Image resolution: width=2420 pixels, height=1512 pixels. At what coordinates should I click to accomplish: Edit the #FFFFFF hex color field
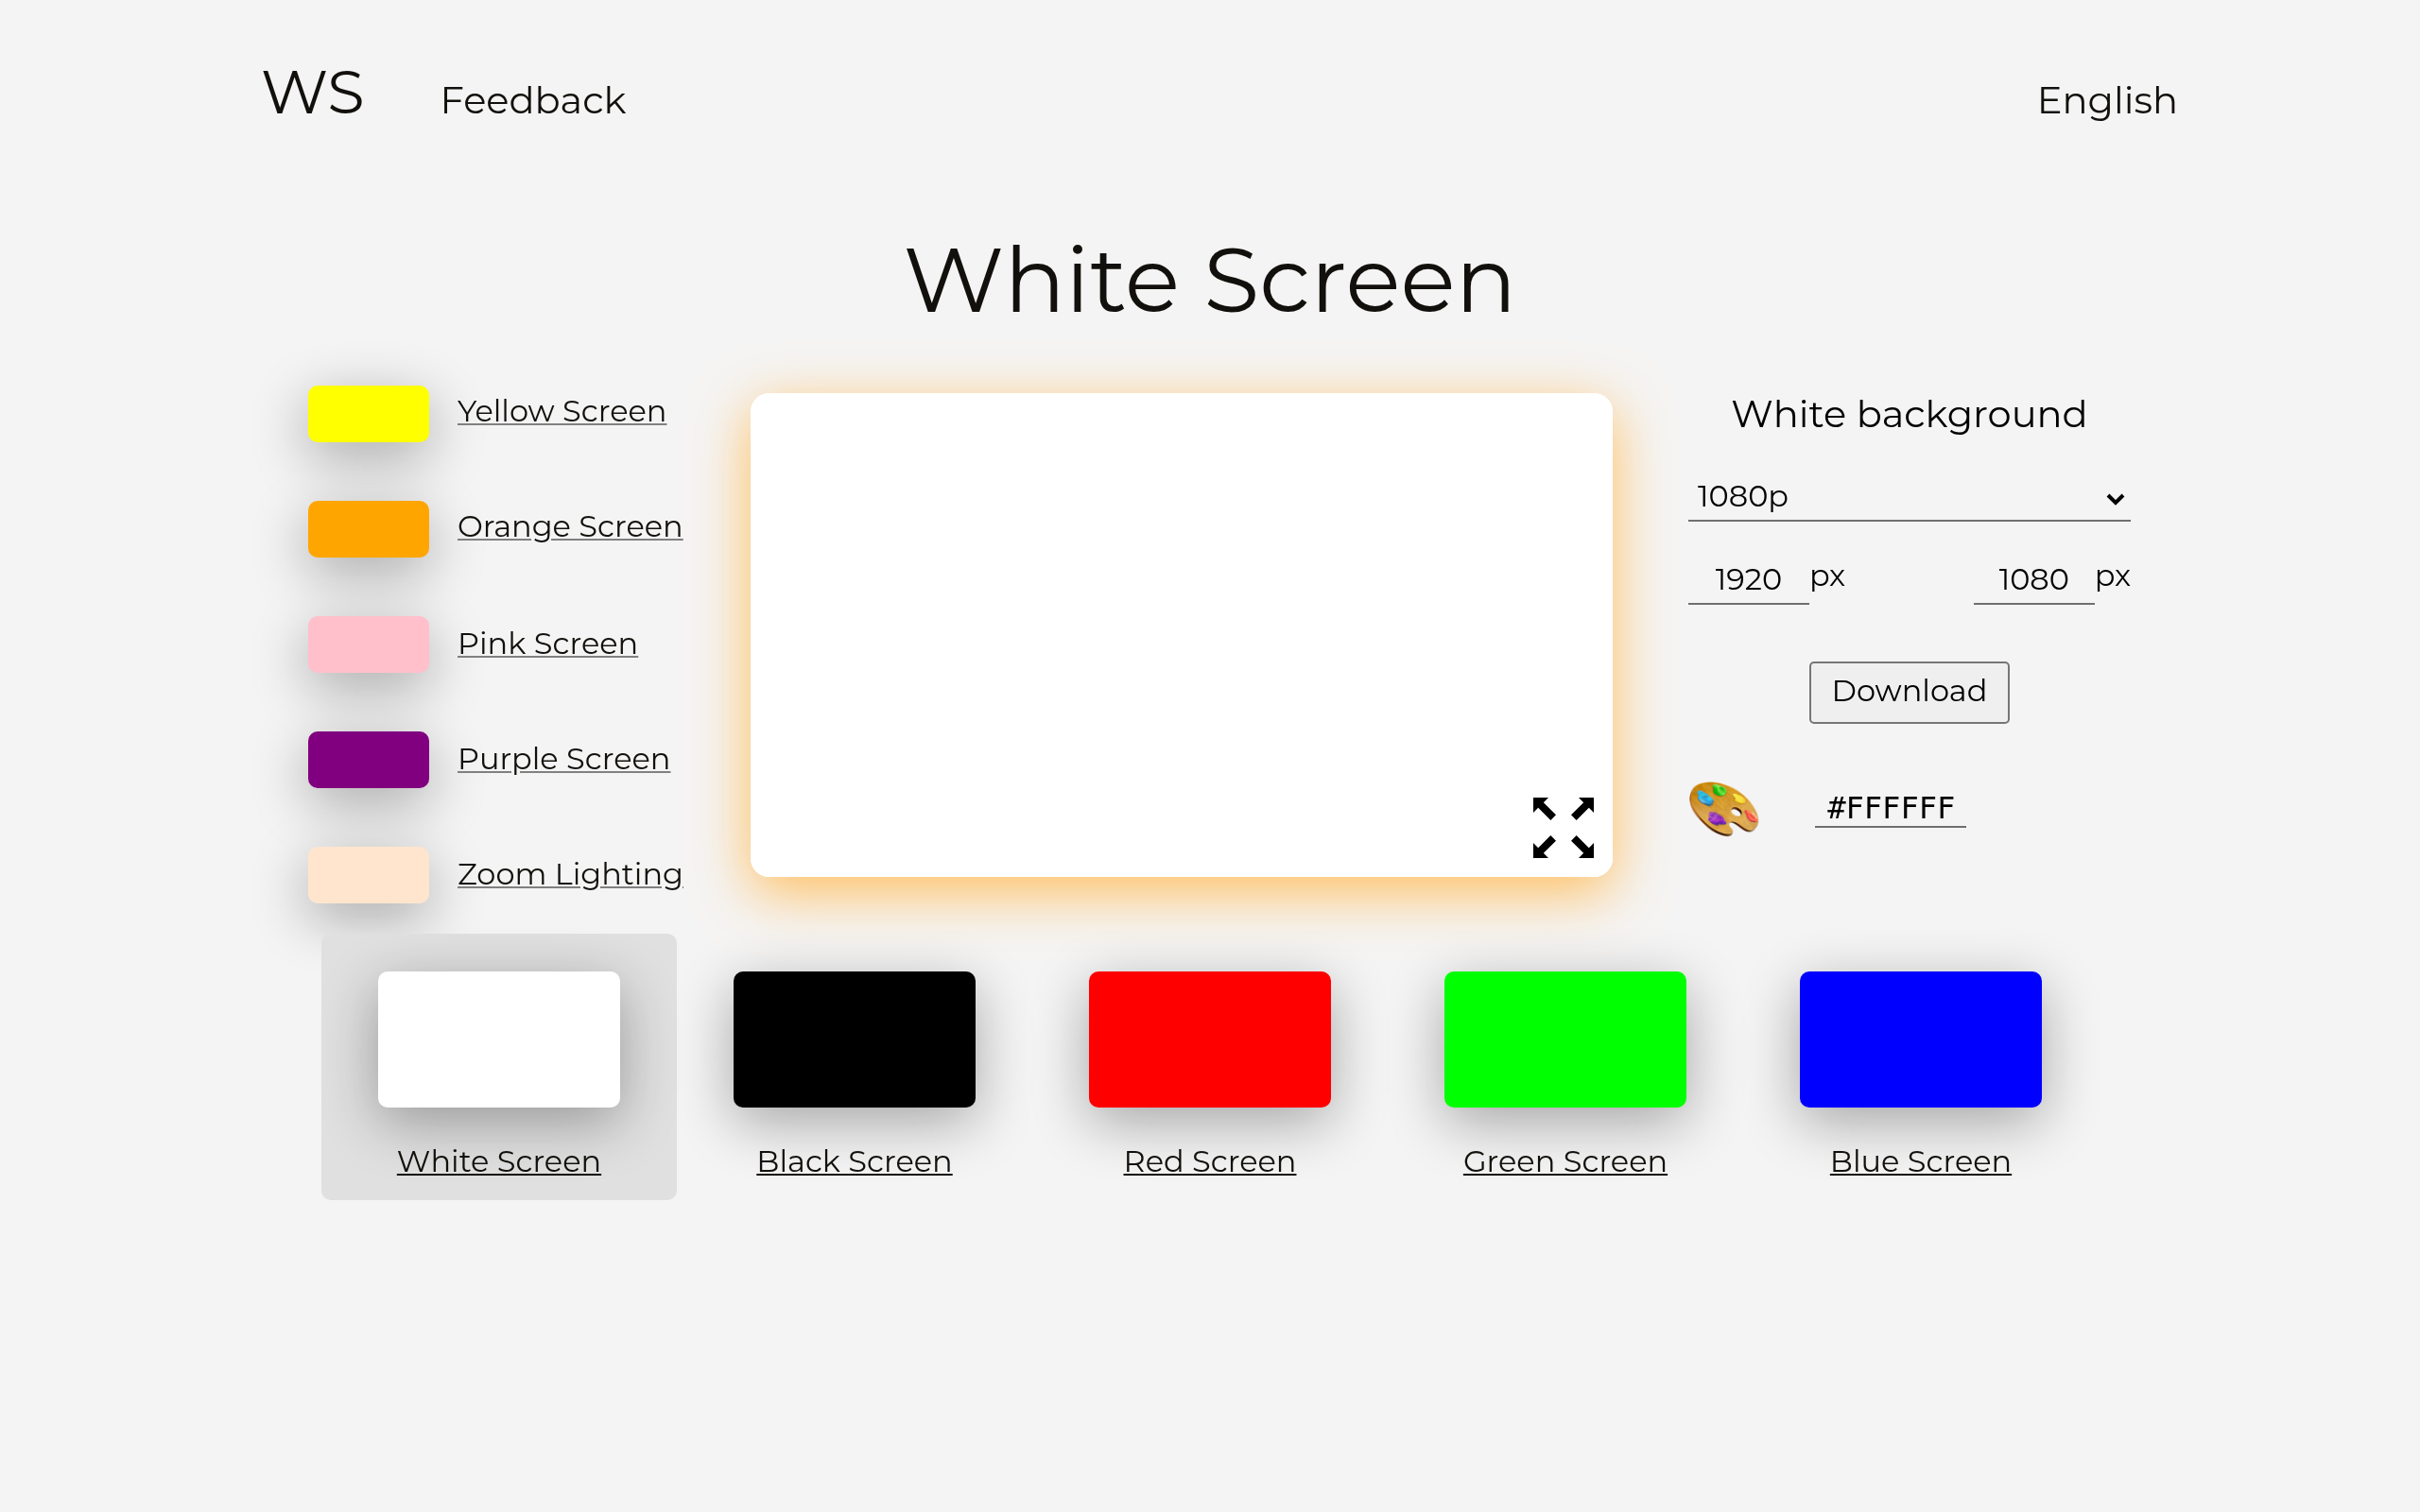pos(1889,807)
